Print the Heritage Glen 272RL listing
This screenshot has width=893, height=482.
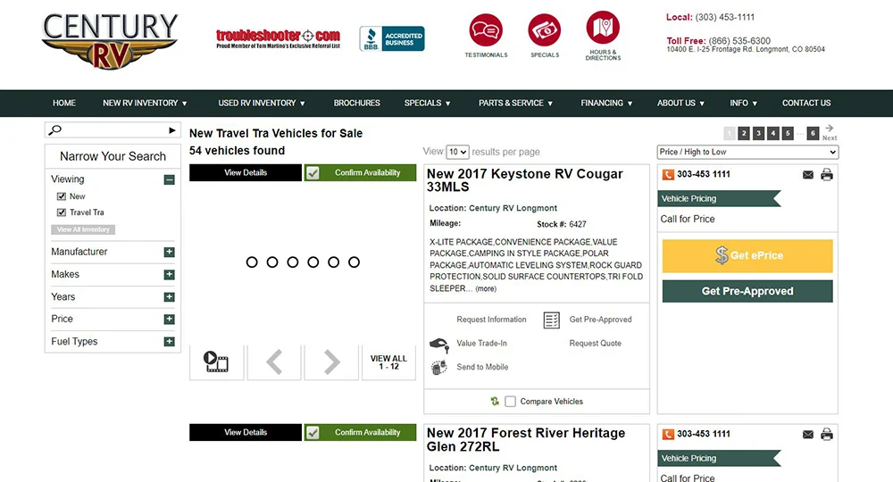826,435
